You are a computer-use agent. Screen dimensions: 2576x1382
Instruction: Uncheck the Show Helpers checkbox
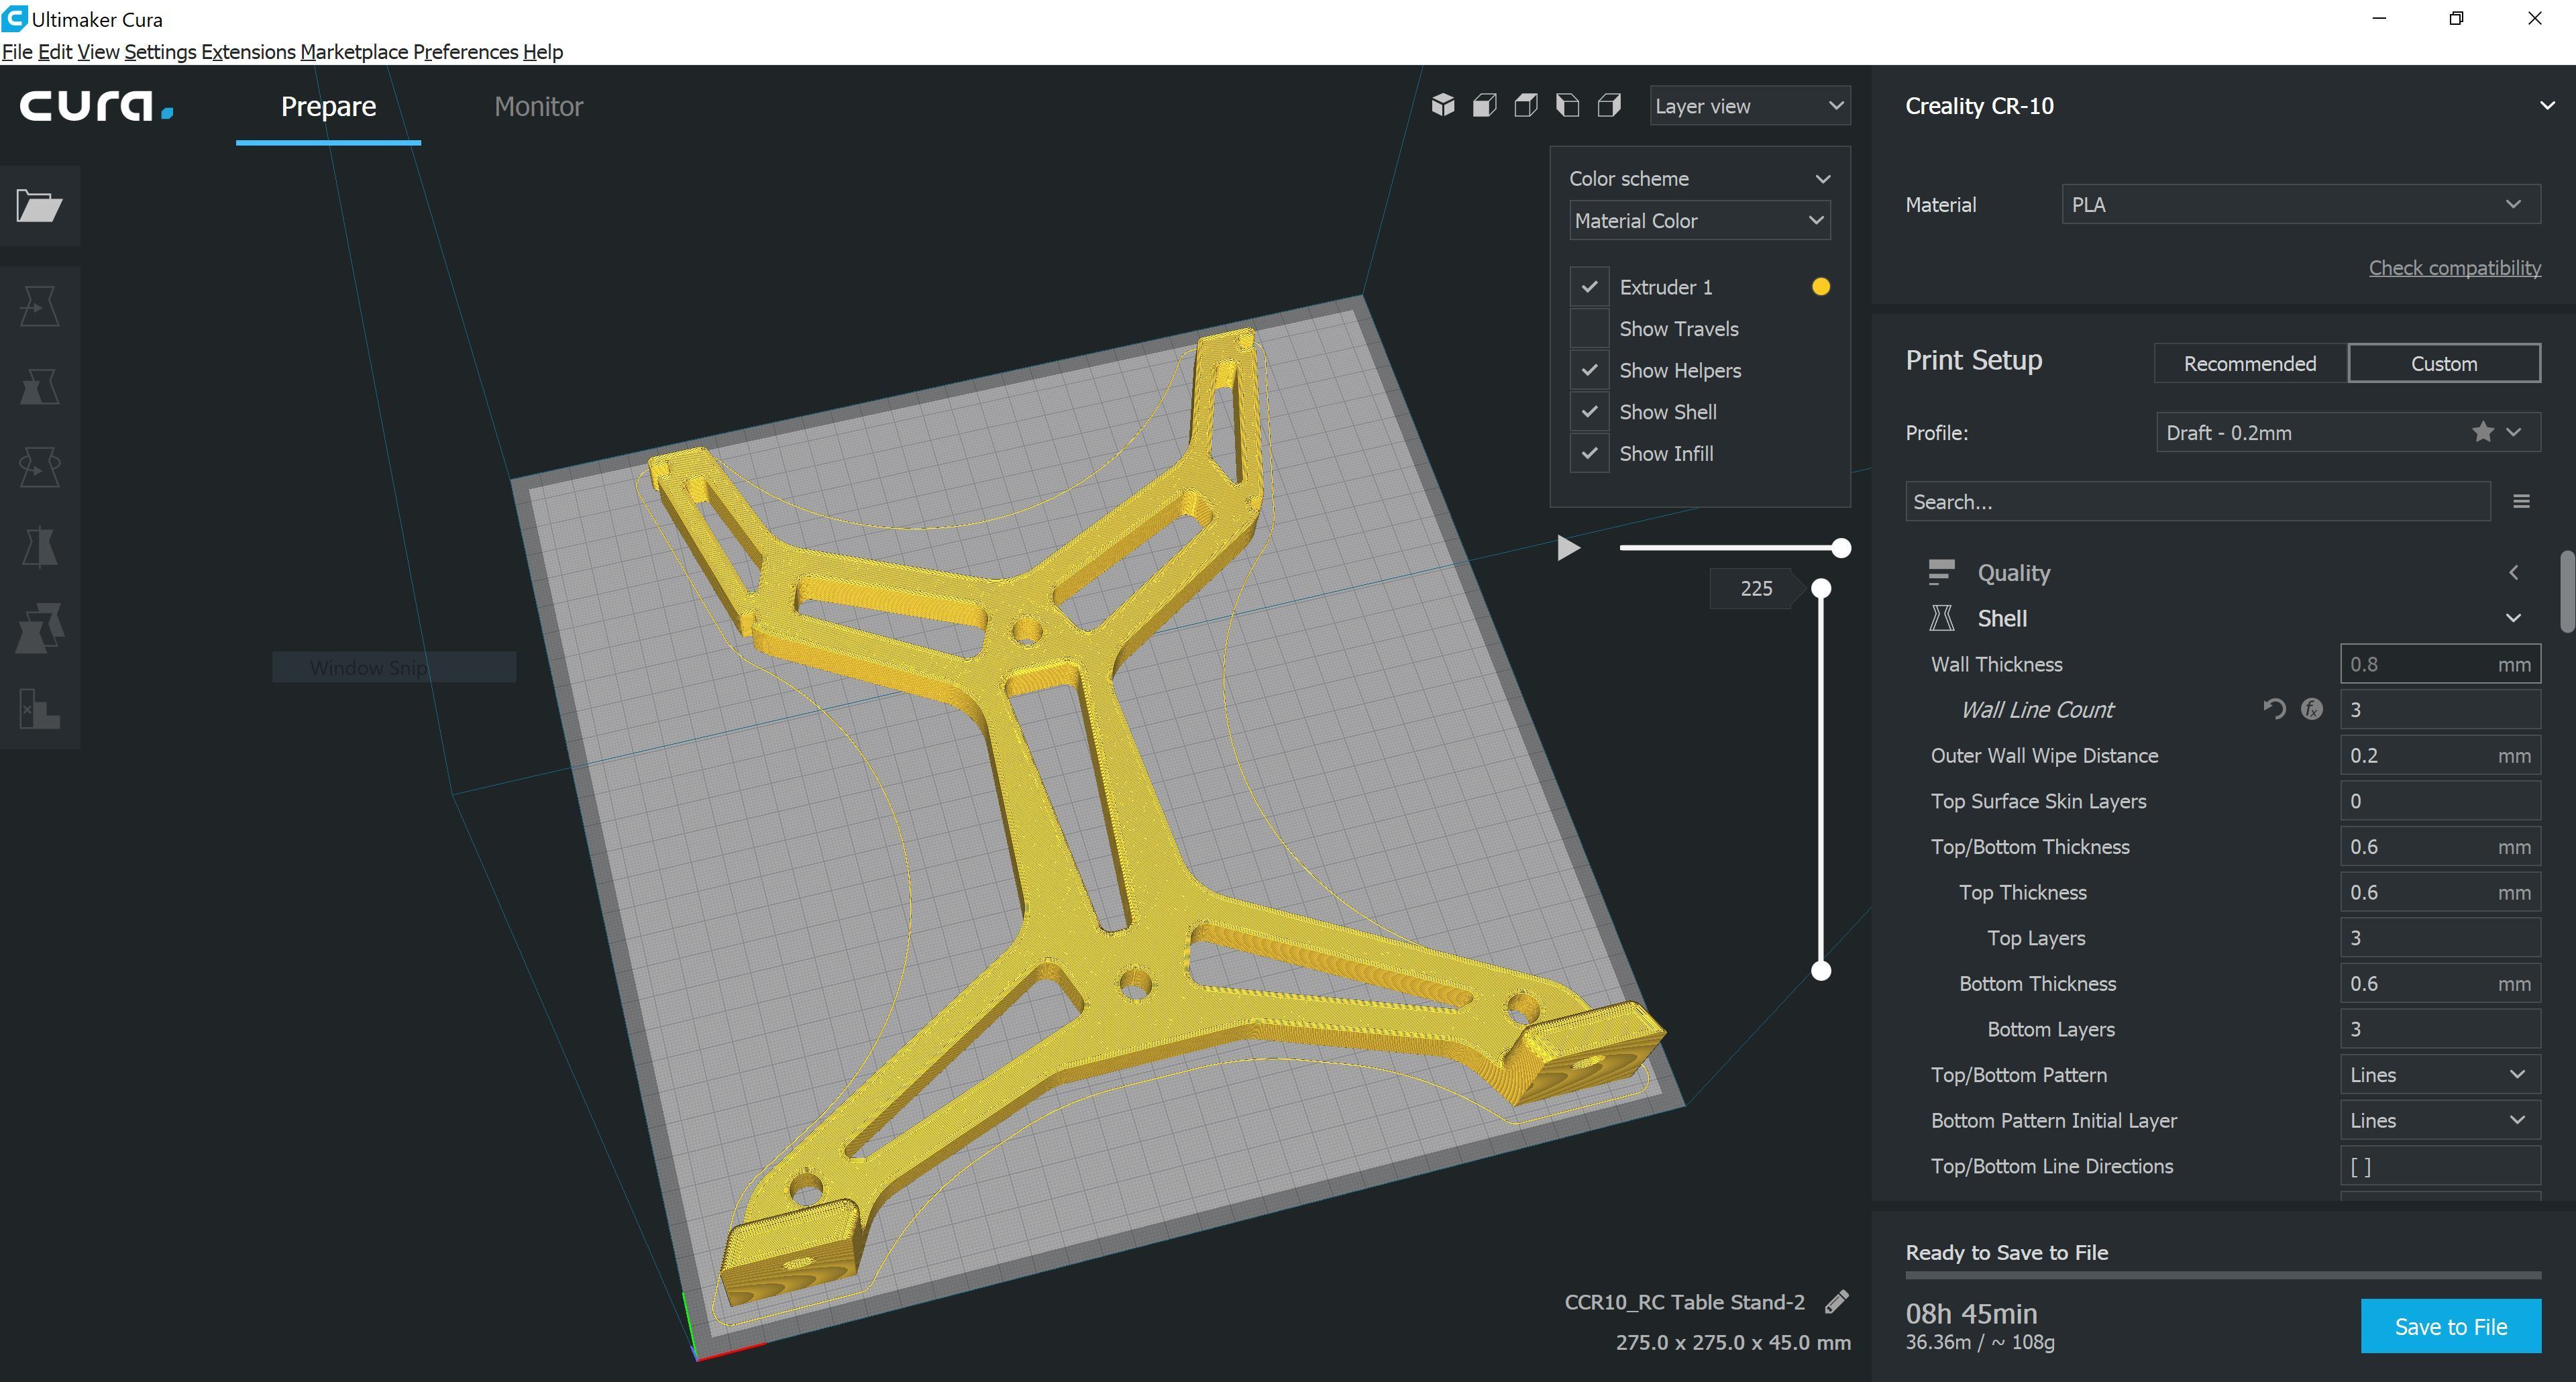(x=1589, y=370)
